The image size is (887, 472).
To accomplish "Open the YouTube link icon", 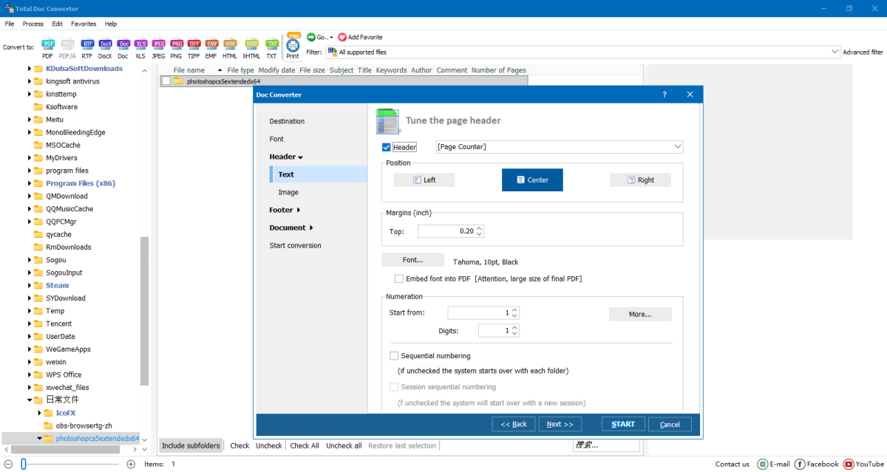I will click(x=849, y=464).
